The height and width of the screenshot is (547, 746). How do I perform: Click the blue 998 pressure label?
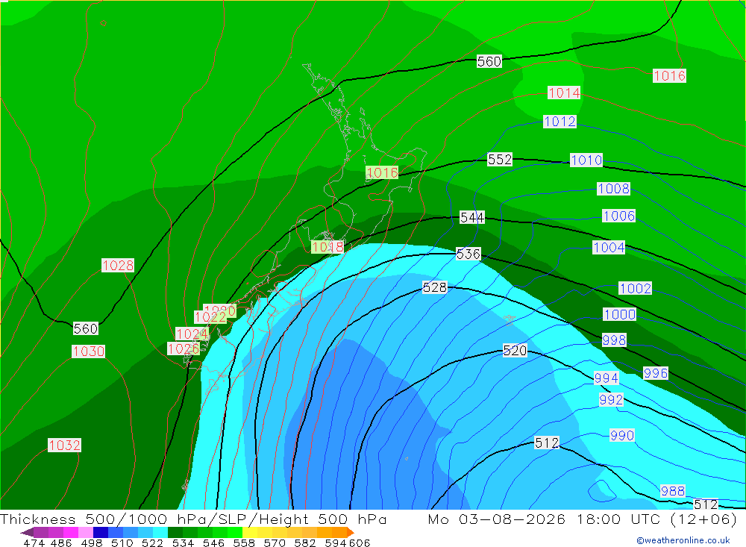click(x=614, y=340)
